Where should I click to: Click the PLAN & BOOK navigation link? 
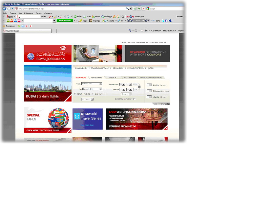tap(81, 68)
